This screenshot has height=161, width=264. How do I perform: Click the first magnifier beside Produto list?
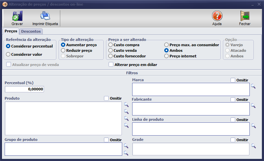(126, 104)
